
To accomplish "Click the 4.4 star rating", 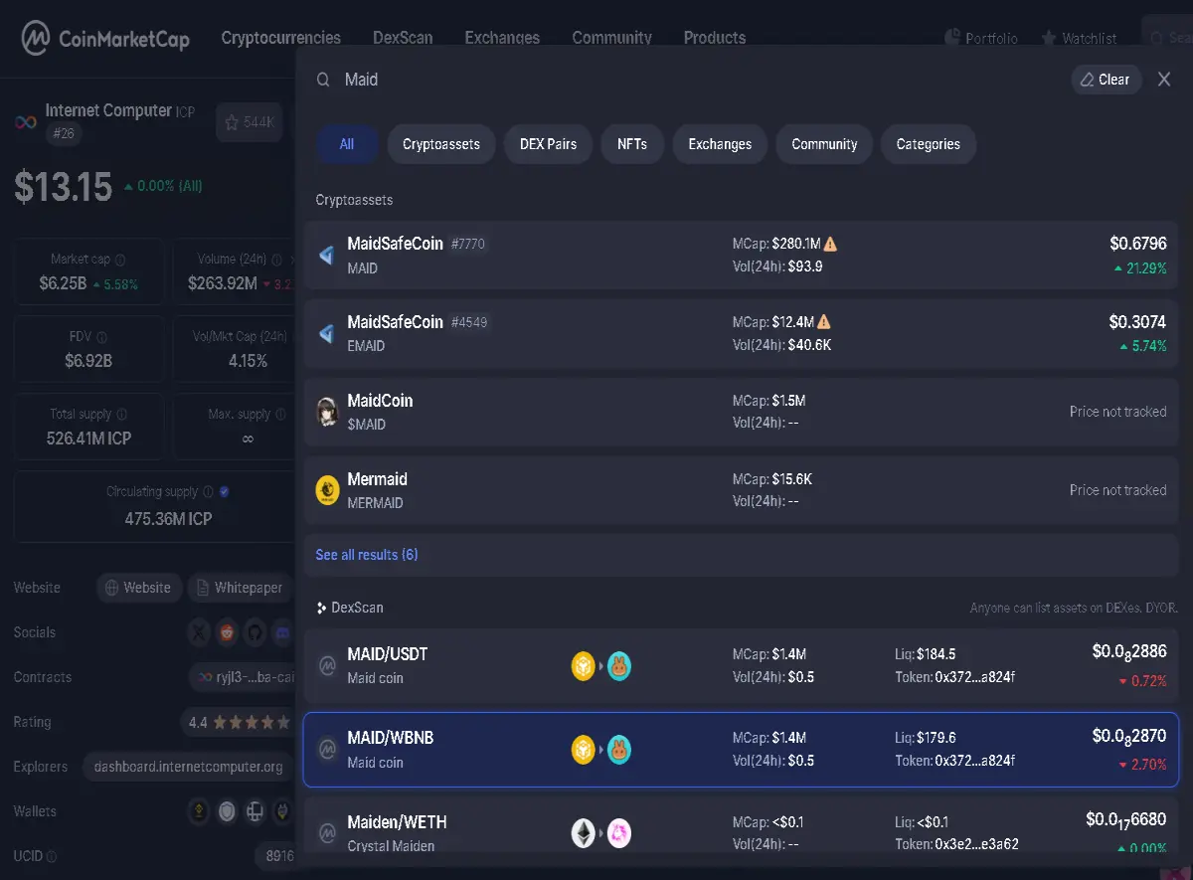I will tap(240, 722).
